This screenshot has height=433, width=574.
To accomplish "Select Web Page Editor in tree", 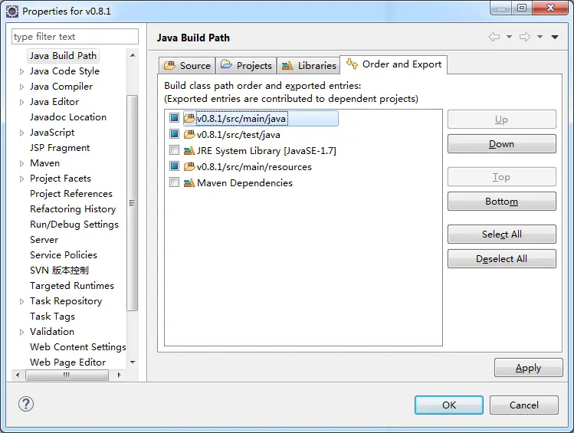I will (x=67, y=362).
